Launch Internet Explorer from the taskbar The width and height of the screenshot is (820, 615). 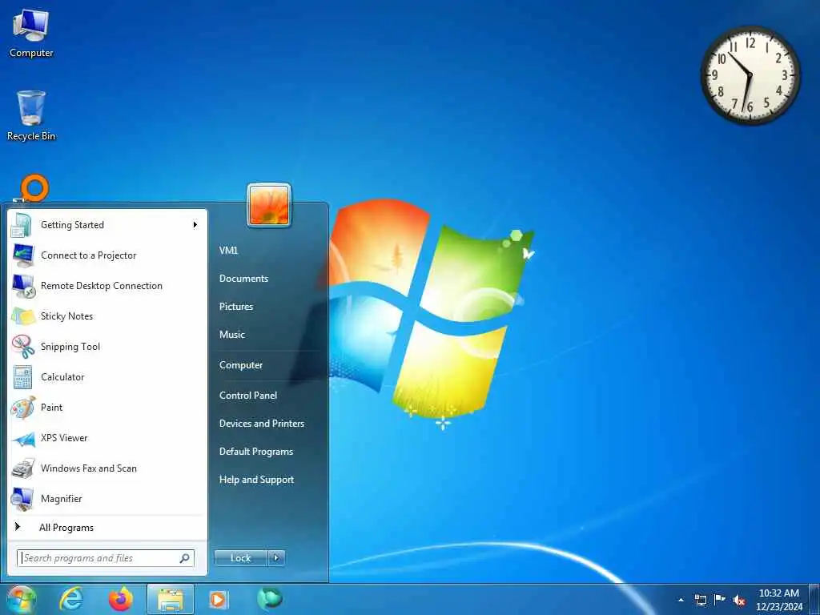[x=70, y=599]
